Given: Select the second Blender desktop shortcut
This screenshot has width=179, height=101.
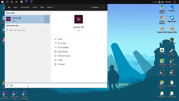Looking at the screenshot, I should point(172,30).
